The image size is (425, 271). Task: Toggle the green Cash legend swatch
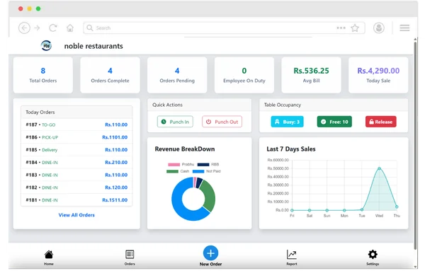pos(172,171)
